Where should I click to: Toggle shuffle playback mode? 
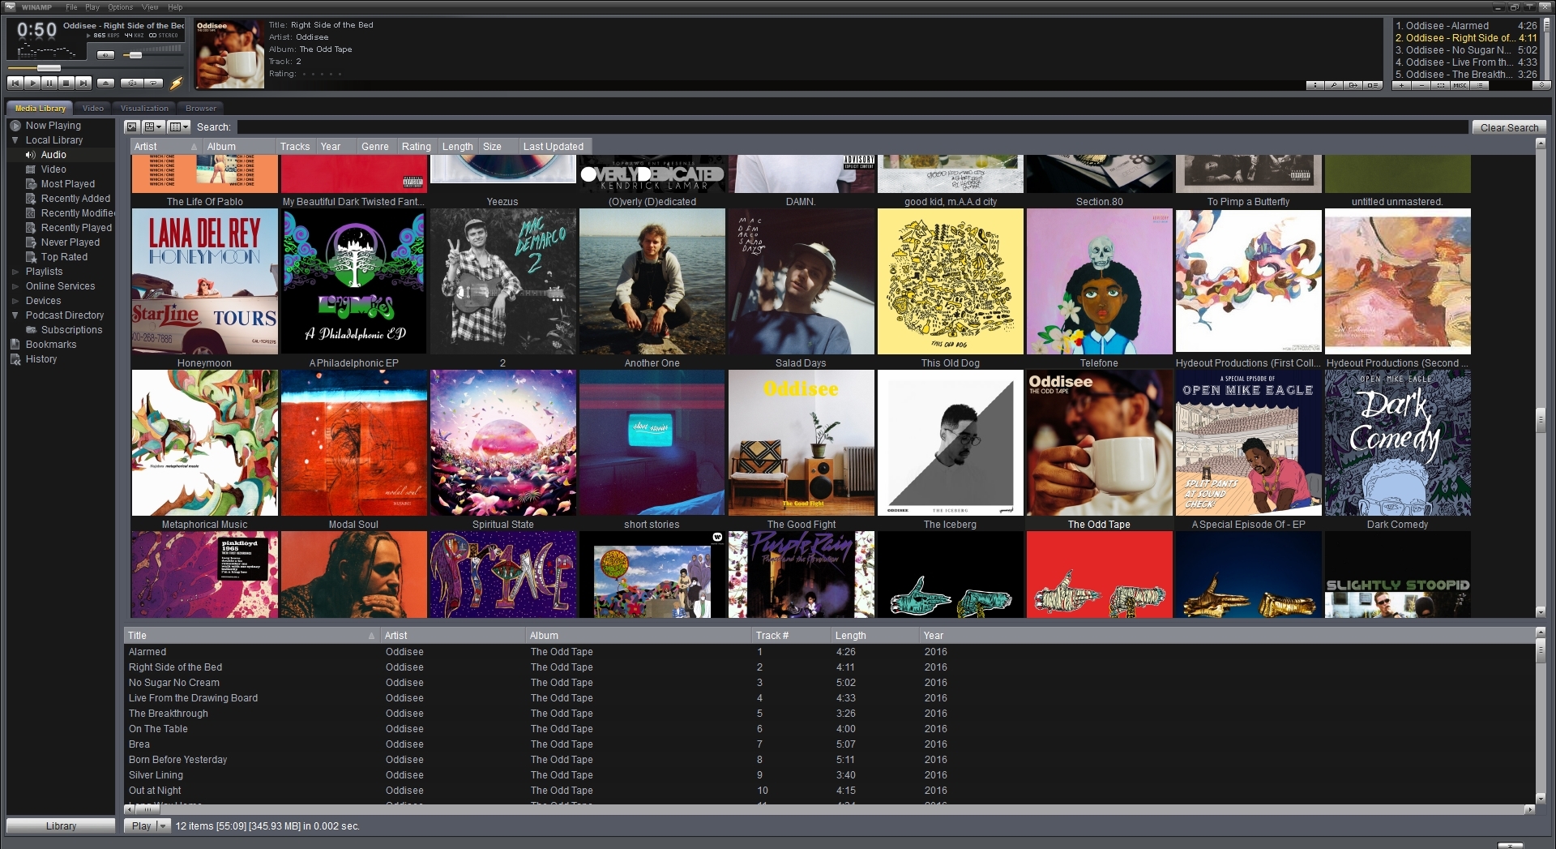[131, 83]
